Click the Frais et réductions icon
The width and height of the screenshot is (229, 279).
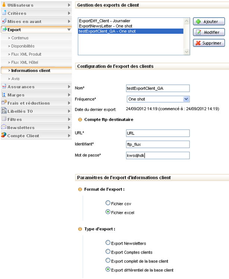(x=4, y=103)
